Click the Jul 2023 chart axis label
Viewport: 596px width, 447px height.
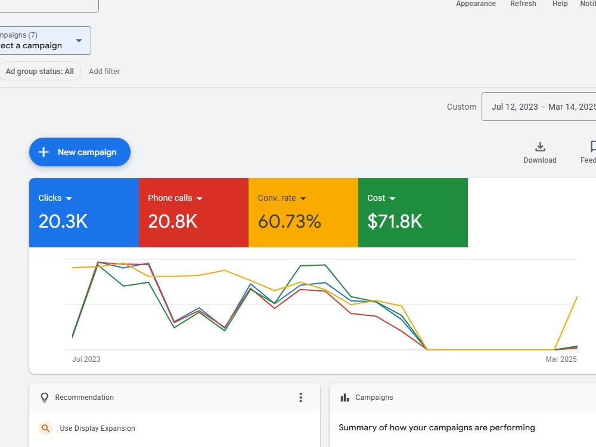tap(86, 359)
